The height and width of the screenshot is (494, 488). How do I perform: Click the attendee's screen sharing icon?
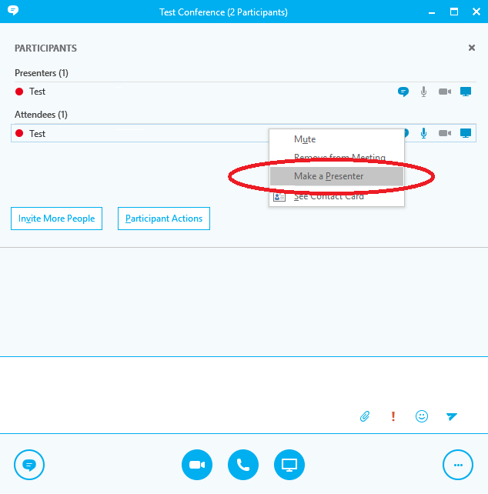click(x=465, y=133)
